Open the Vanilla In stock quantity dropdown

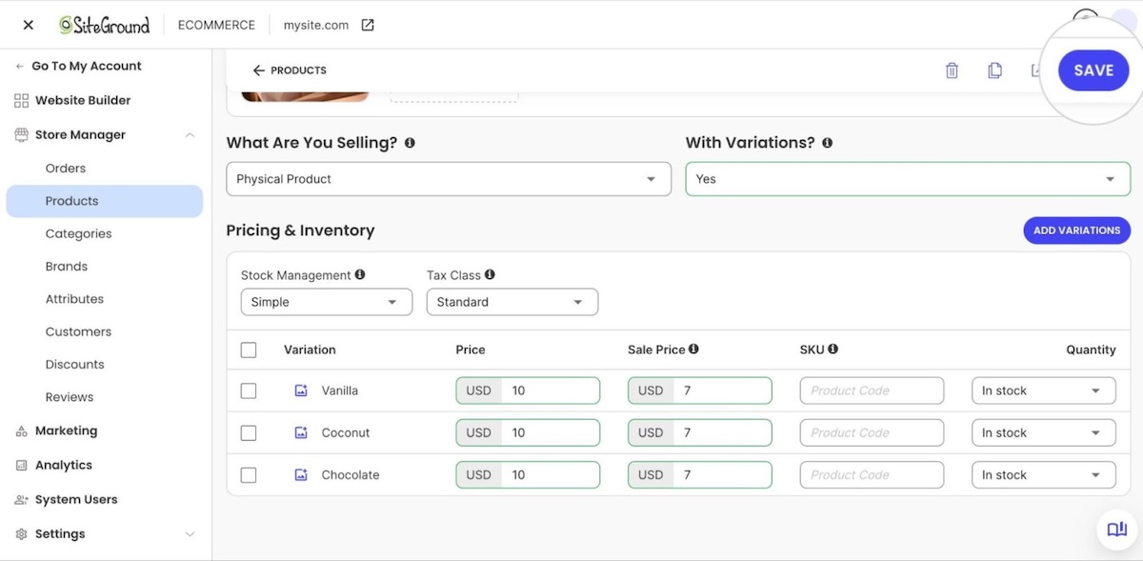coord(1043,391)
